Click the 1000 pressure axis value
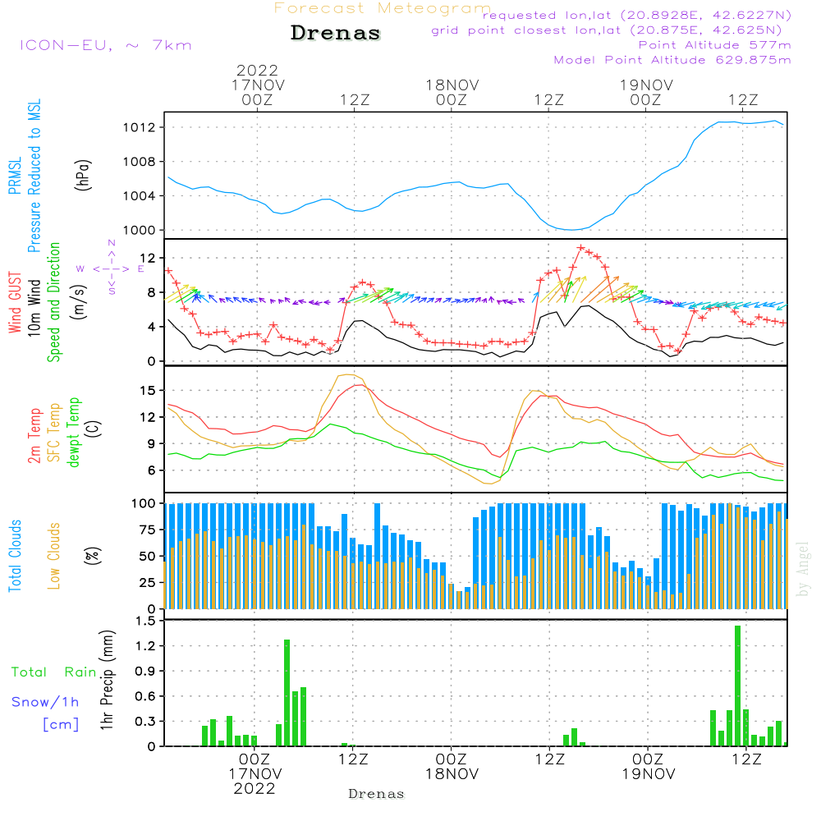Image resolution: width=821 pixels, height=821 pixels. tap(140, 230)
